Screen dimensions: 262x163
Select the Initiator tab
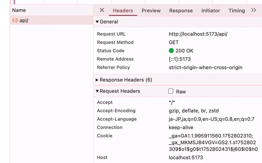click(x=211, y=10)
